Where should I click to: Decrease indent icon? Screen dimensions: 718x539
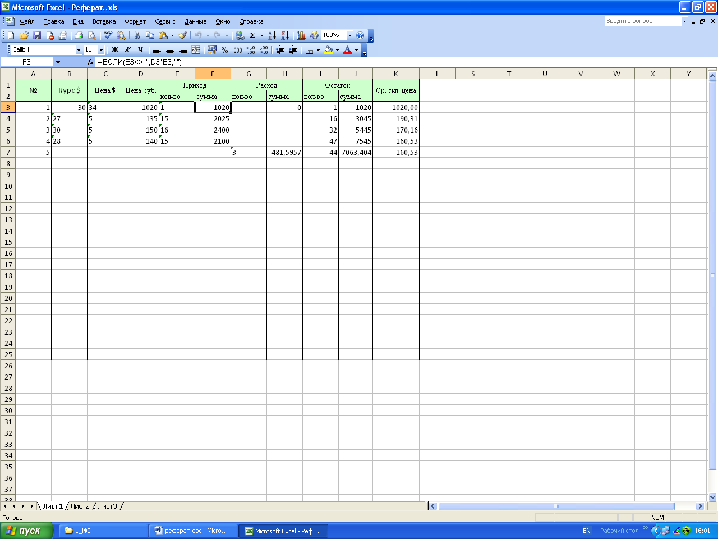[x=280, y=50]
